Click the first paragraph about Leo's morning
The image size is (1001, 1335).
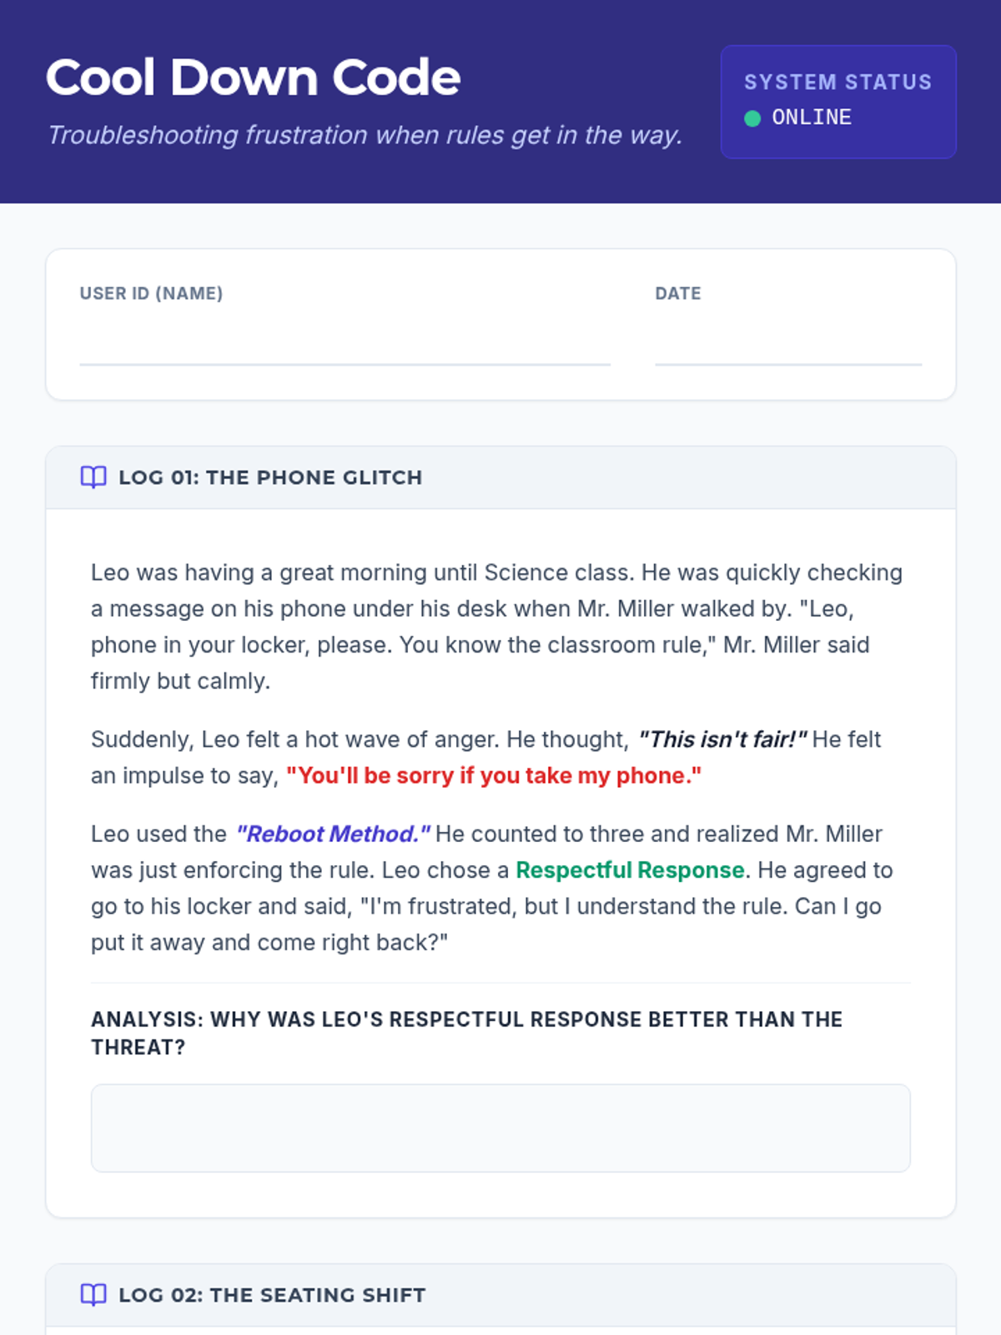tap(496, 627)
